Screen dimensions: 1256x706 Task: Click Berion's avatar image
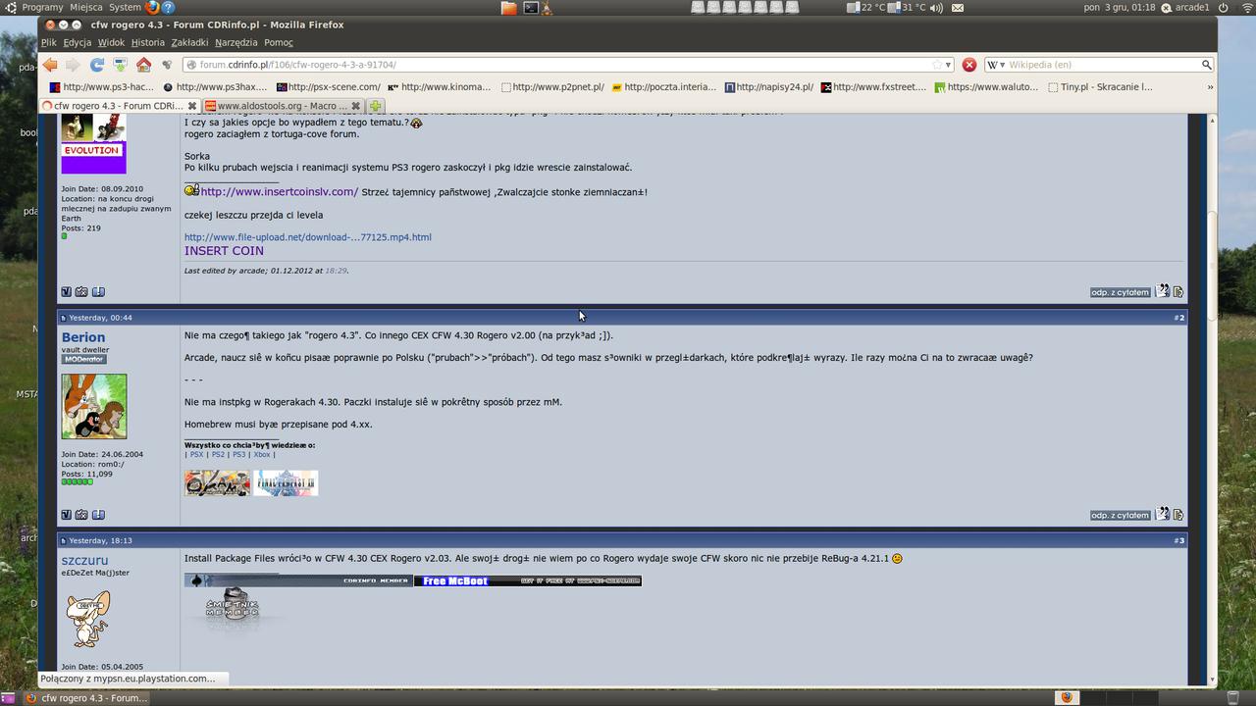(x=94, y=406)
